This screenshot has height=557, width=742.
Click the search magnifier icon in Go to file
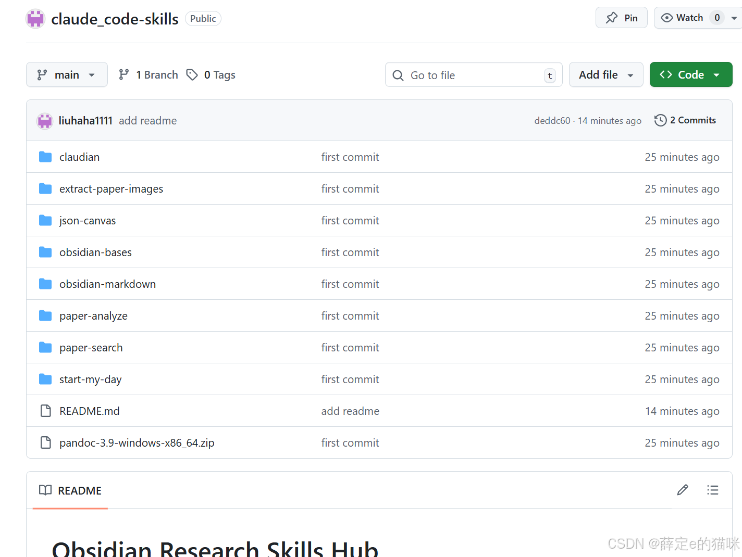[x=398, y=75]
